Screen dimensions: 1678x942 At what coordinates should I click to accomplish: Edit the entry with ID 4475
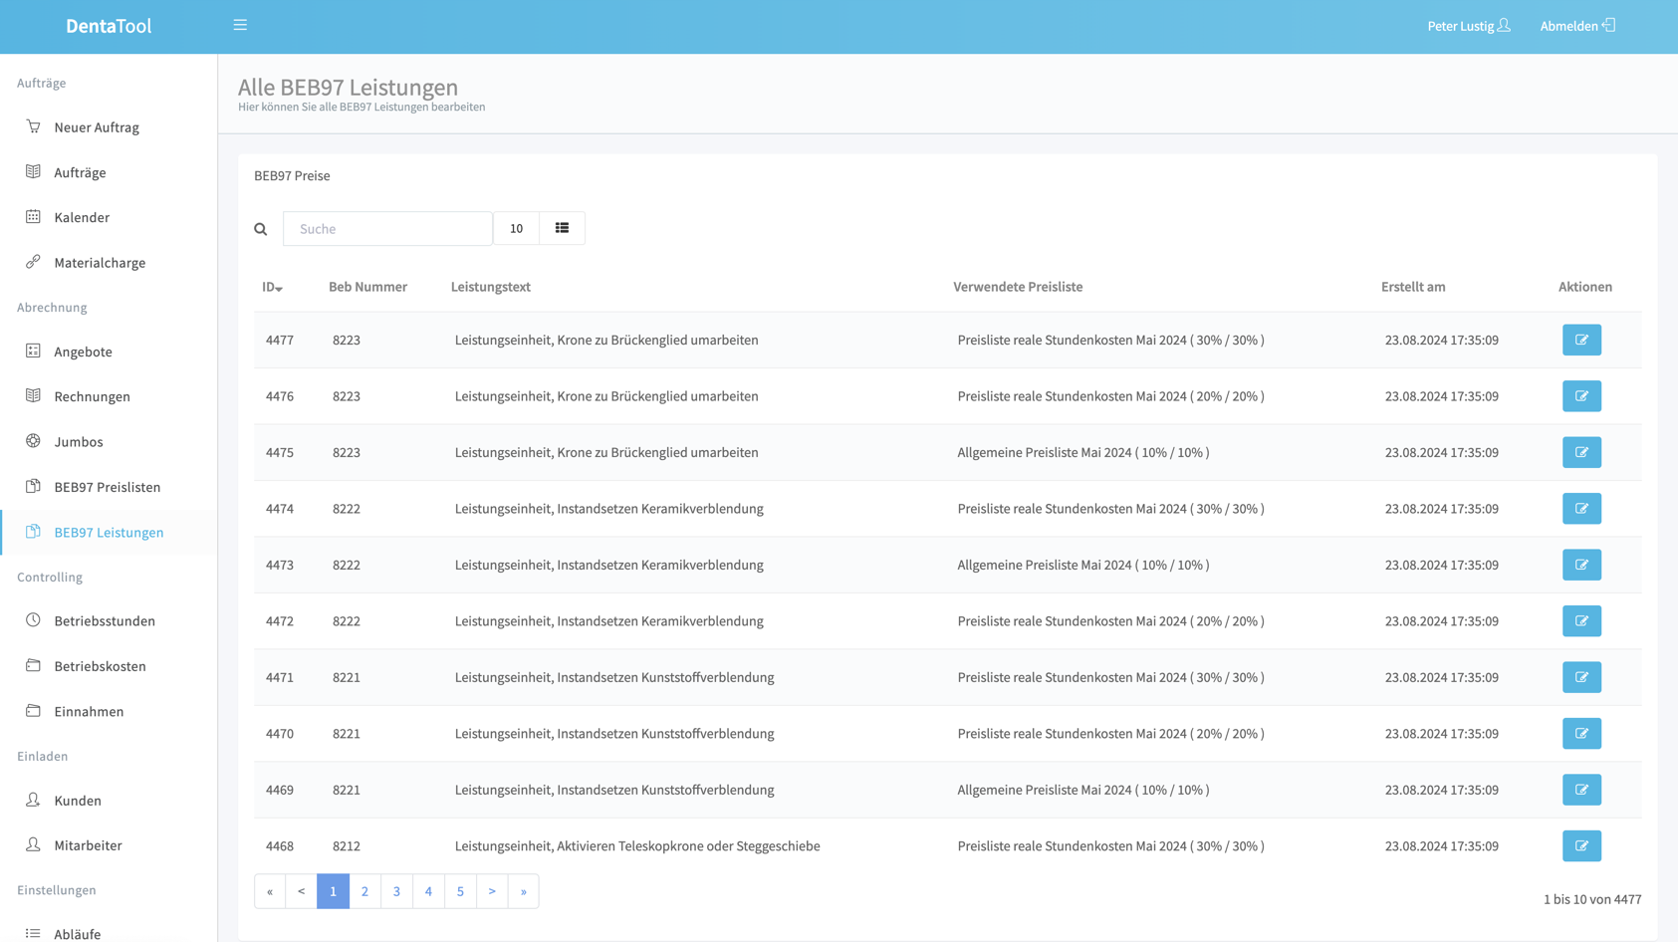click(1581, 452)
